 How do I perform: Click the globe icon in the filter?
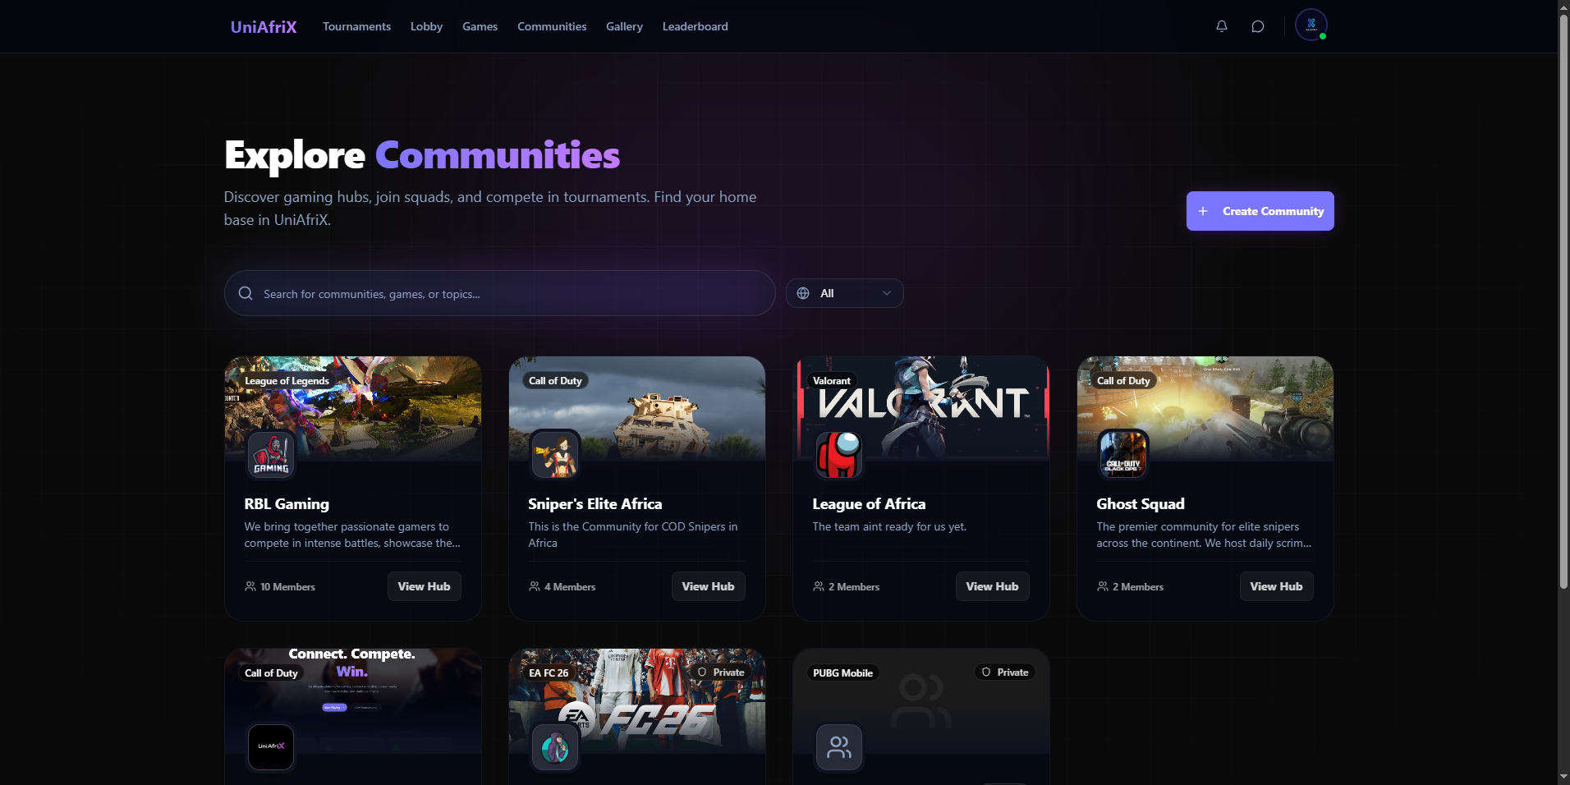click(x=803, y=293)
